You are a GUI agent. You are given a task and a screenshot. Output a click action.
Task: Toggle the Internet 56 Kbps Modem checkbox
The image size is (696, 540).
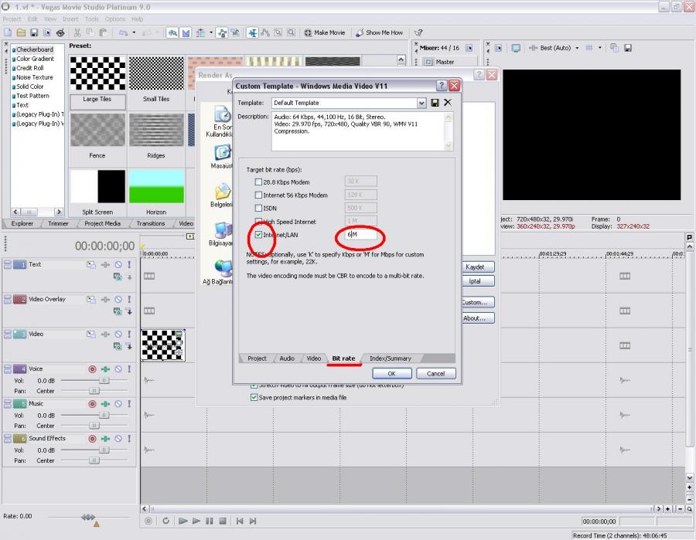(x=258, y=195)
